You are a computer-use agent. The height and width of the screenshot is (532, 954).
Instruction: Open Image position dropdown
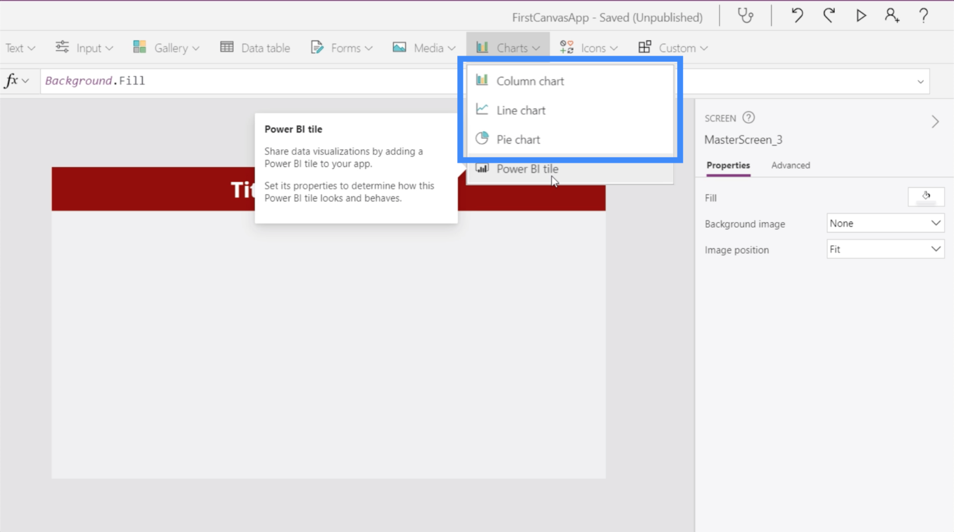[x=885, y=249]
